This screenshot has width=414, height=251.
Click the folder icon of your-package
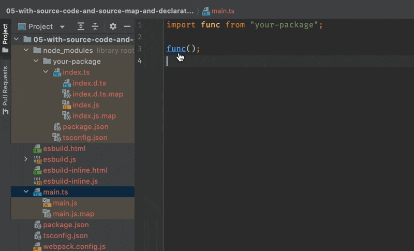click(x=47, y=61)
